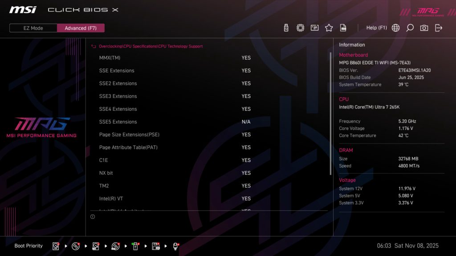Click the CPU chip icon in the toolbar

pos(300,27)
